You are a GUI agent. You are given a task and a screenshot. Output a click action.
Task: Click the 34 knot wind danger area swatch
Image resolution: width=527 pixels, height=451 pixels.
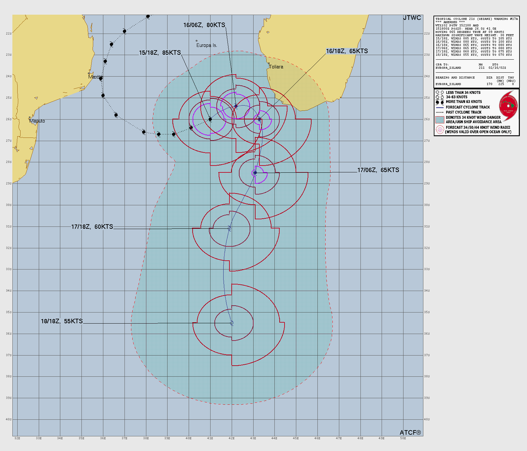(440, 120)
